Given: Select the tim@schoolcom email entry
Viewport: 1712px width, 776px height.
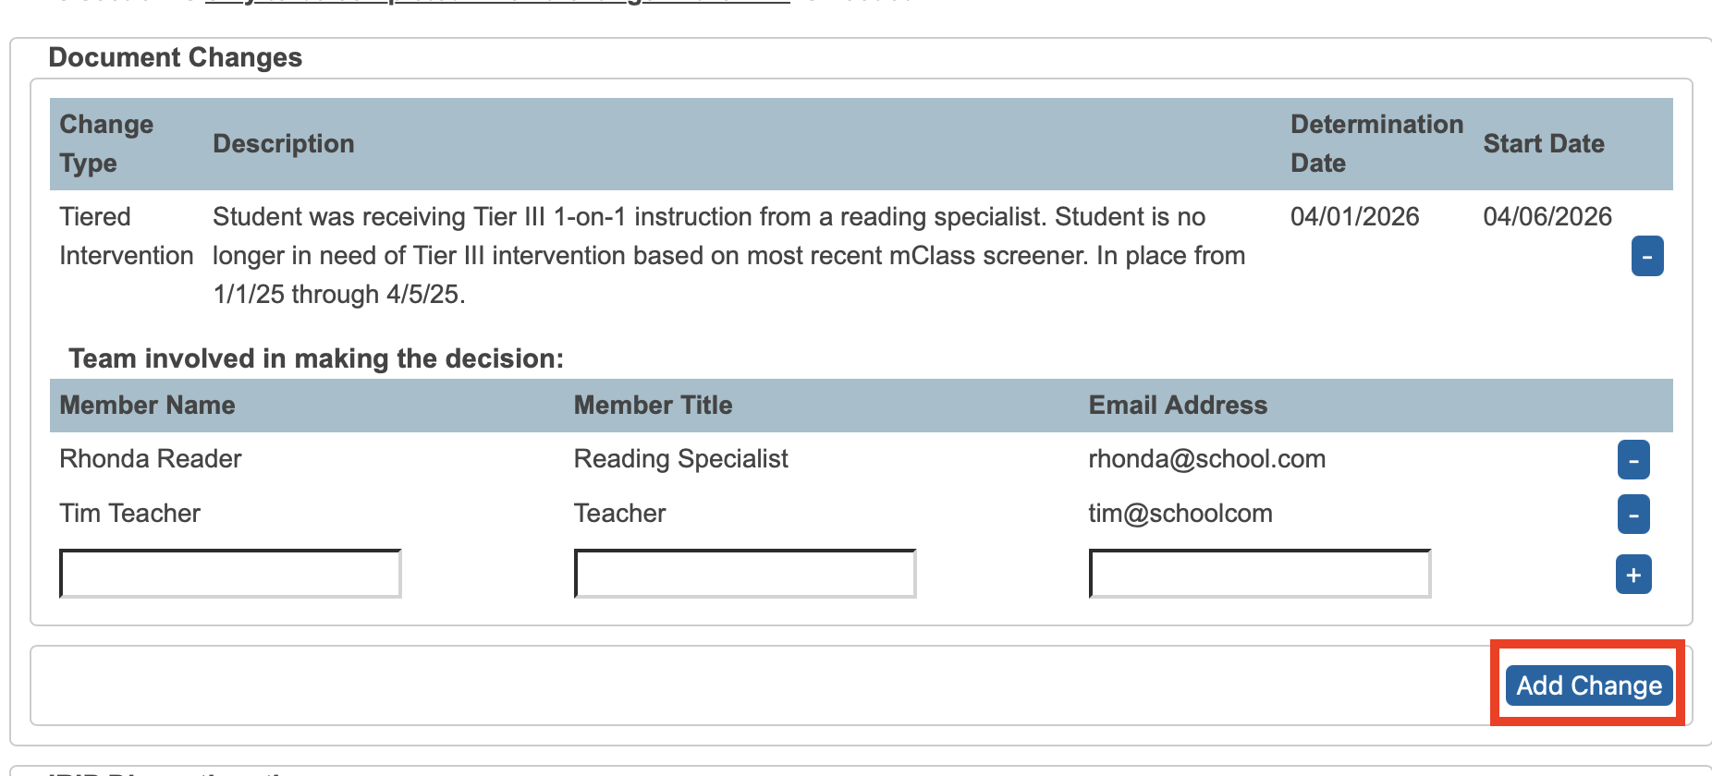Looking at the screenshot, I should [x=1180, y=514].
